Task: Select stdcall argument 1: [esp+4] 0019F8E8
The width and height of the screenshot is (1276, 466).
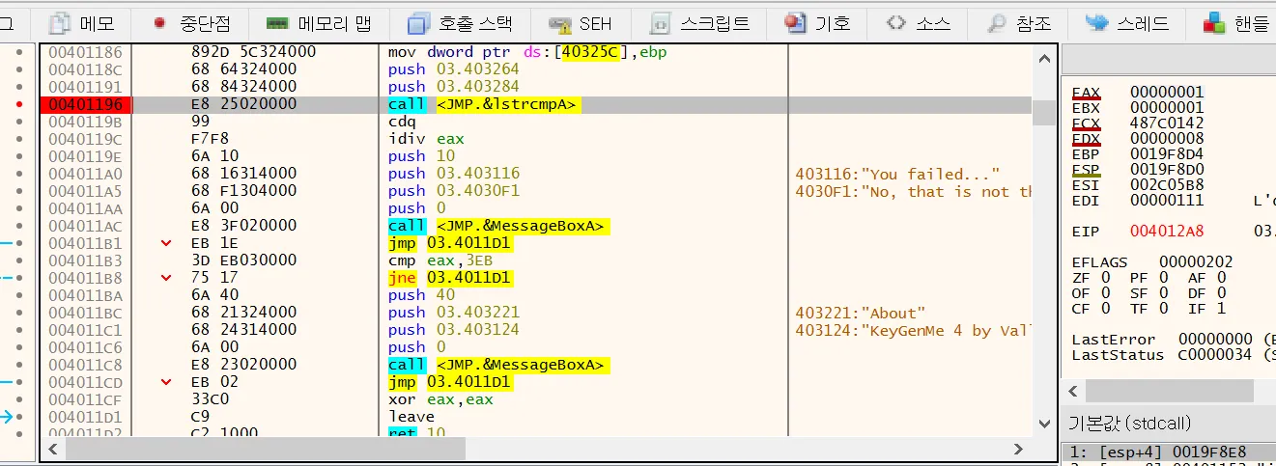Action: (x=1169, y=451)
